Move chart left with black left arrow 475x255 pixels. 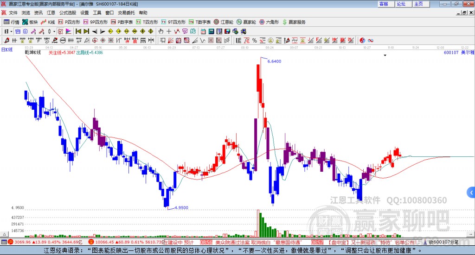pyautogui.click(x=95, y=31)
